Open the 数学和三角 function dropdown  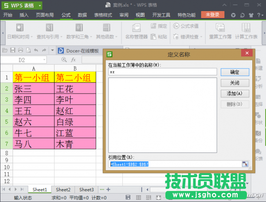pos(76,37)
